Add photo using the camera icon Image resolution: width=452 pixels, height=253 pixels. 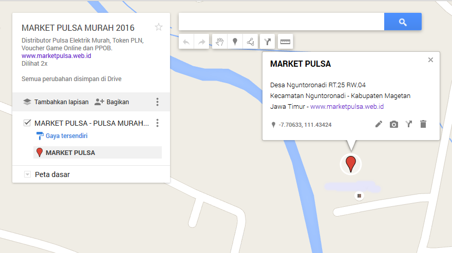tap(394, 125)
